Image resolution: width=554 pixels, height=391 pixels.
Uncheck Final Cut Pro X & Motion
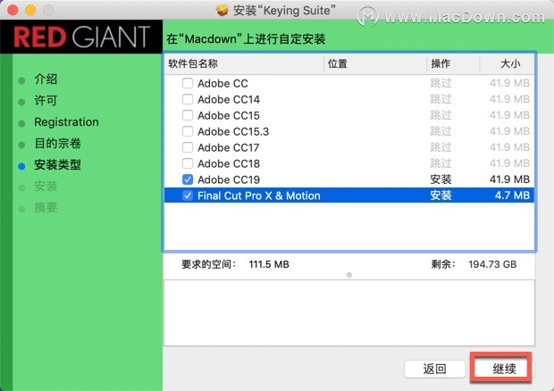pos(188,195)
